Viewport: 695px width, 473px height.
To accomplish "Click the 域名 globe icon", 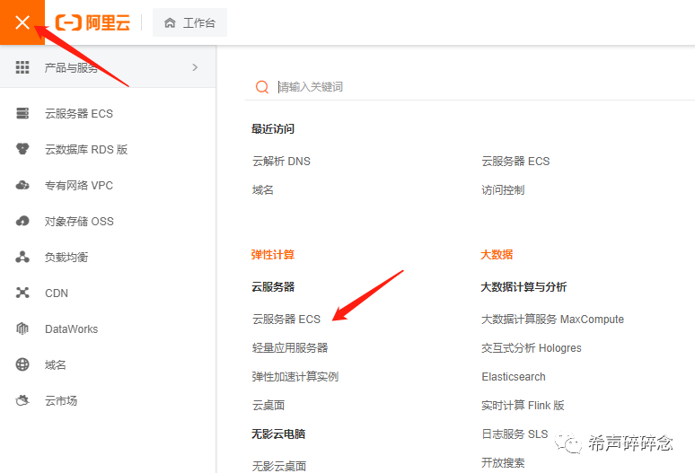I will coord(22,364).
